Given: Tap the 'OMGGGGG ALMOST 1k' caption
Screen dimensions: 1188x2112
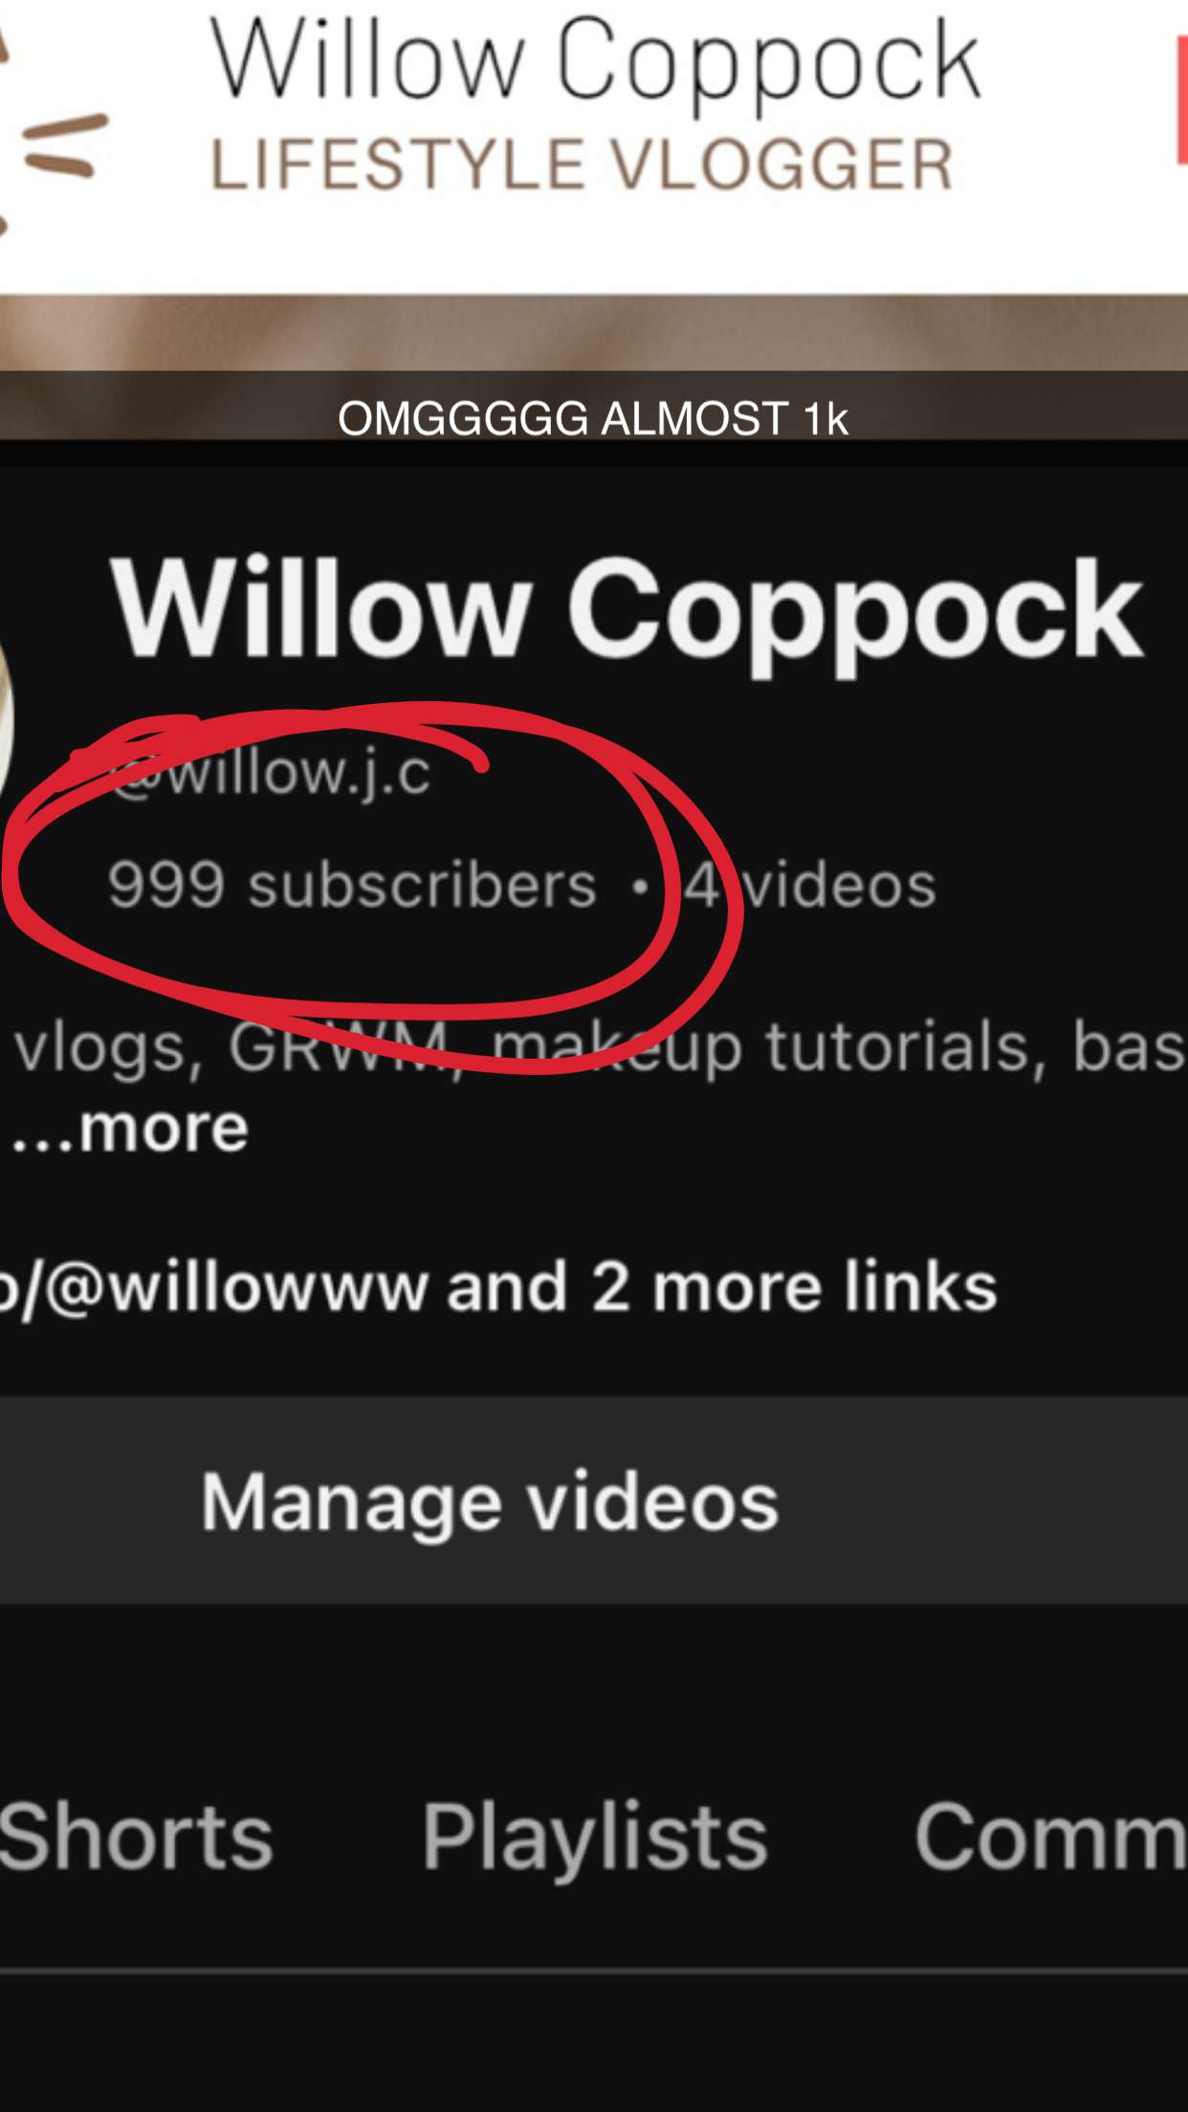Looking at the screenshot, I should [x=593, y=419].
